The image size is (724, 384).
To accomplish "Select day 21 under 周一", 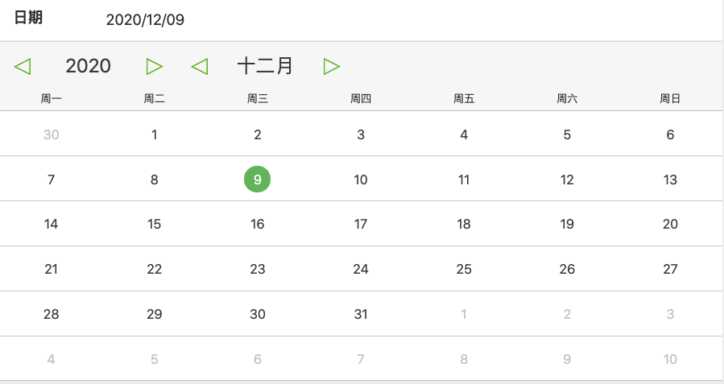I will pyautogui.click(x=52, y=269).
